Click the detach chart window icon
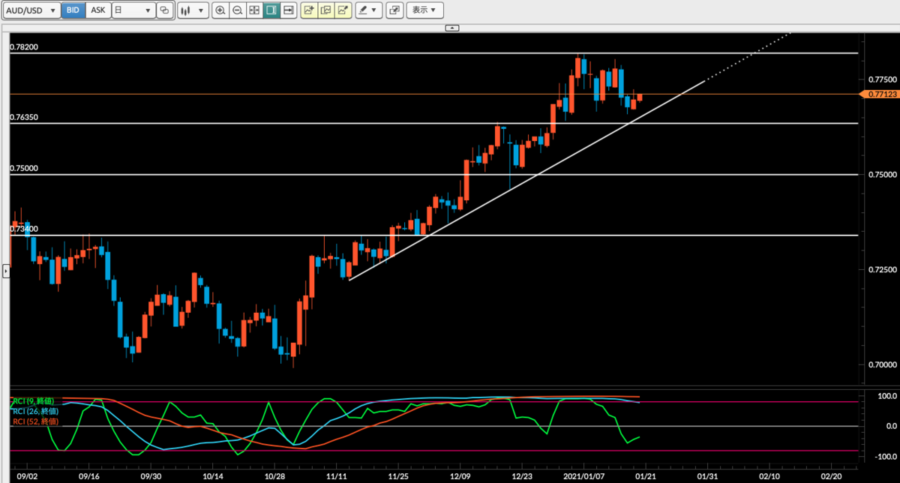Screen dimensions: 900x483 395,10
